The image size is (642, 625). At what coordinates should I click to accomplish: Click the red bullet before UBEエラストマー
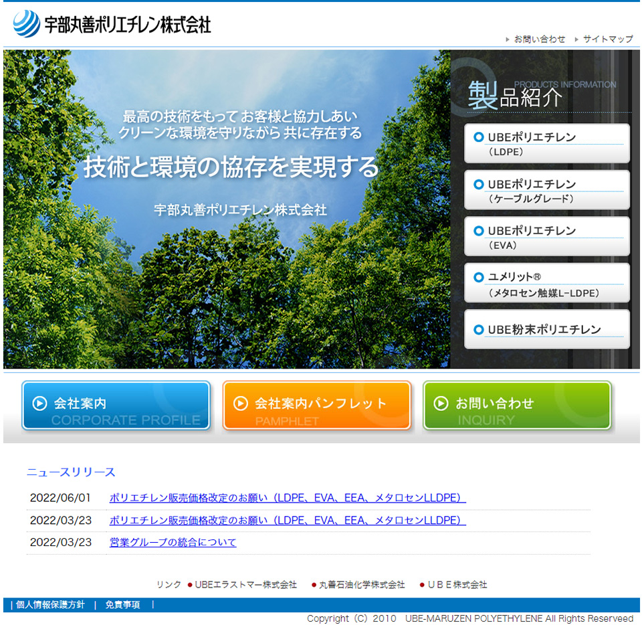tap(190, 585)
